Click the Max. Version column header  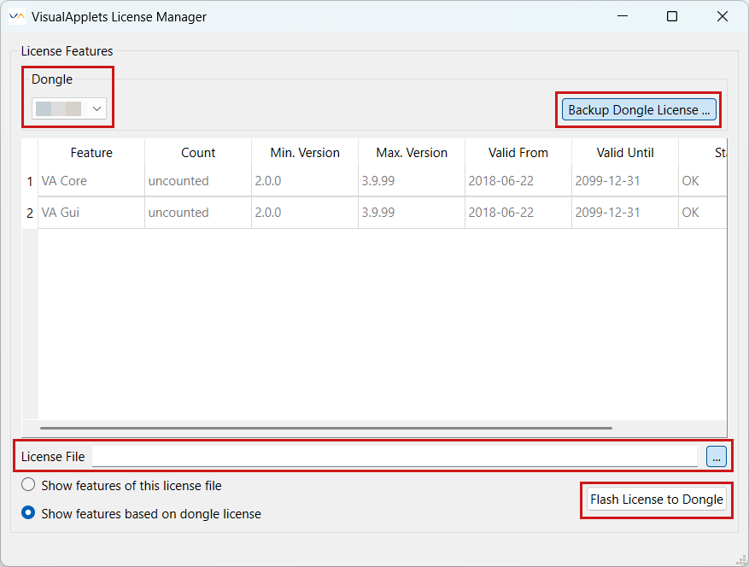[x=412, y=153]
